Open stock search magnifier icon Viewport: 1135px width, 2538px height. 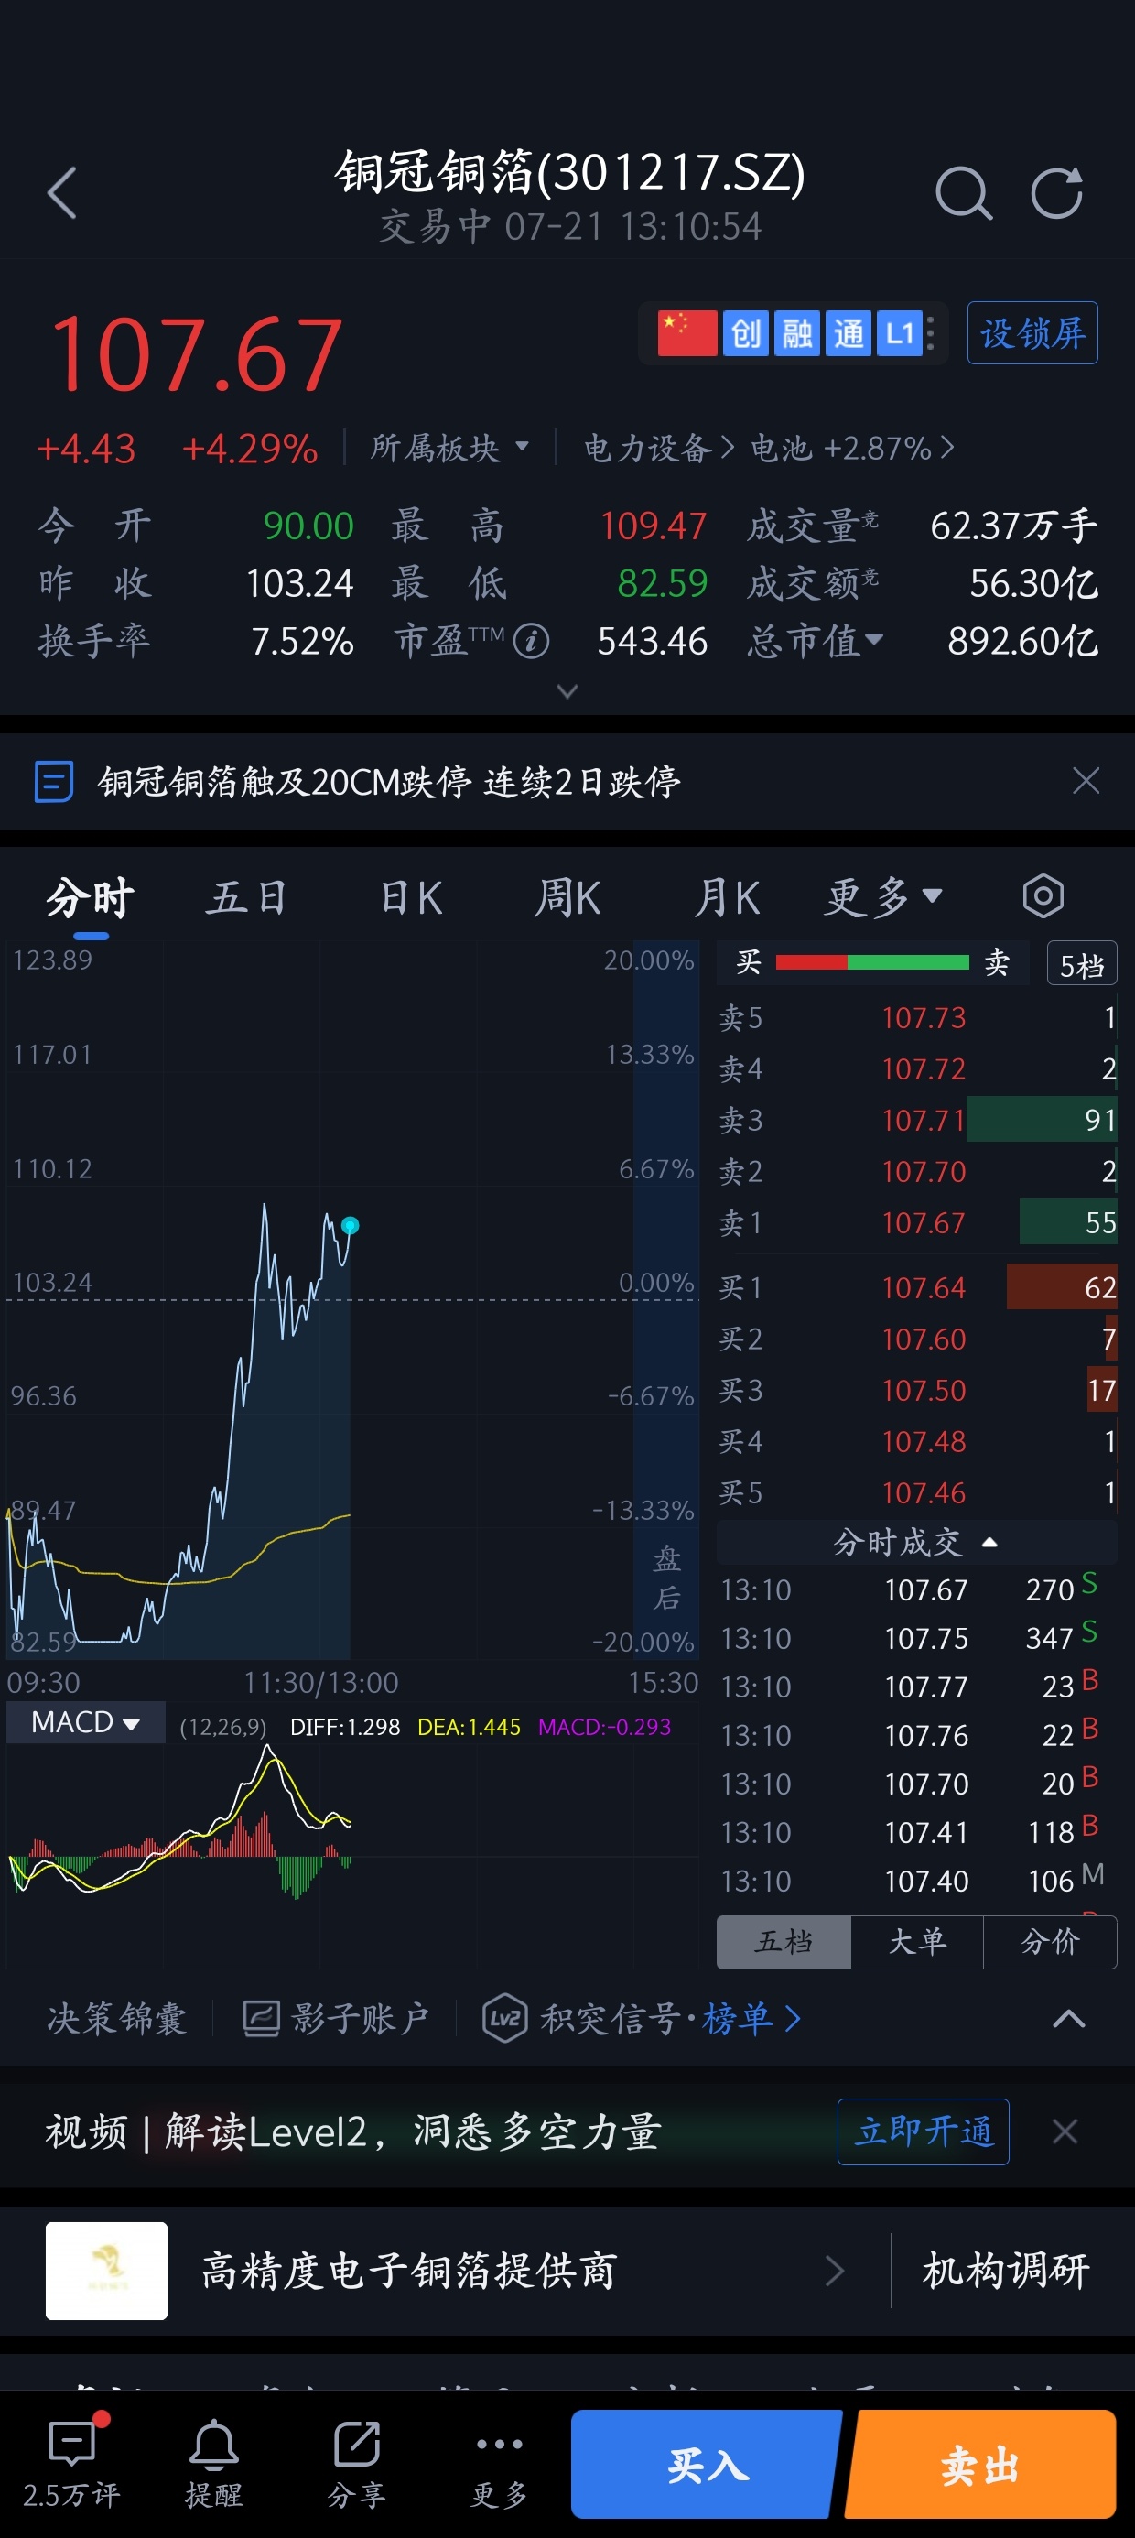pos(964,192)
